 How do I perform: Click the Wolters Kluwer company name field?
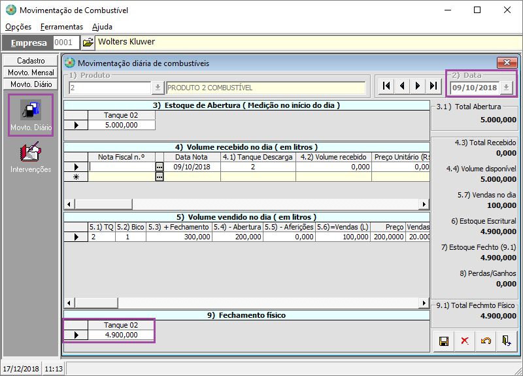tap(308, 43)
